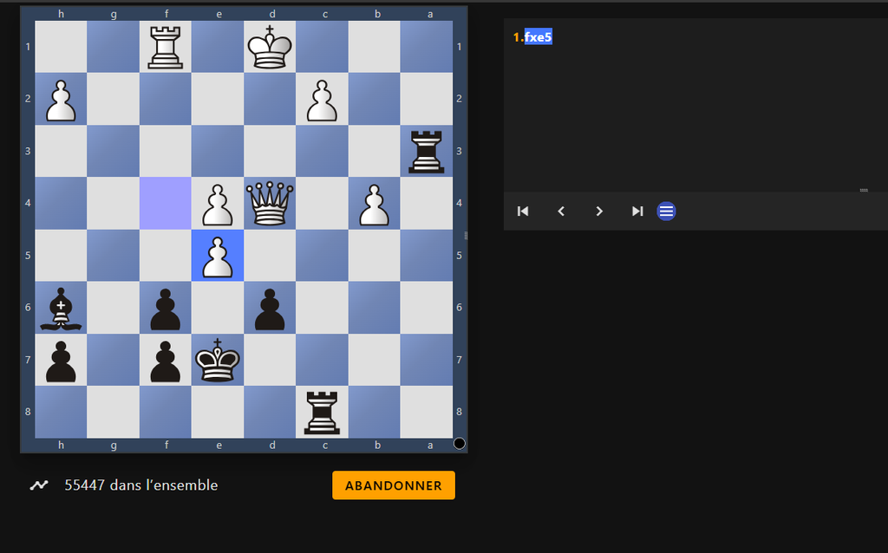Open the blue hamburger menu
This screenshot has height=553, width=888.
pyautogui.click(x=667, y=211)
